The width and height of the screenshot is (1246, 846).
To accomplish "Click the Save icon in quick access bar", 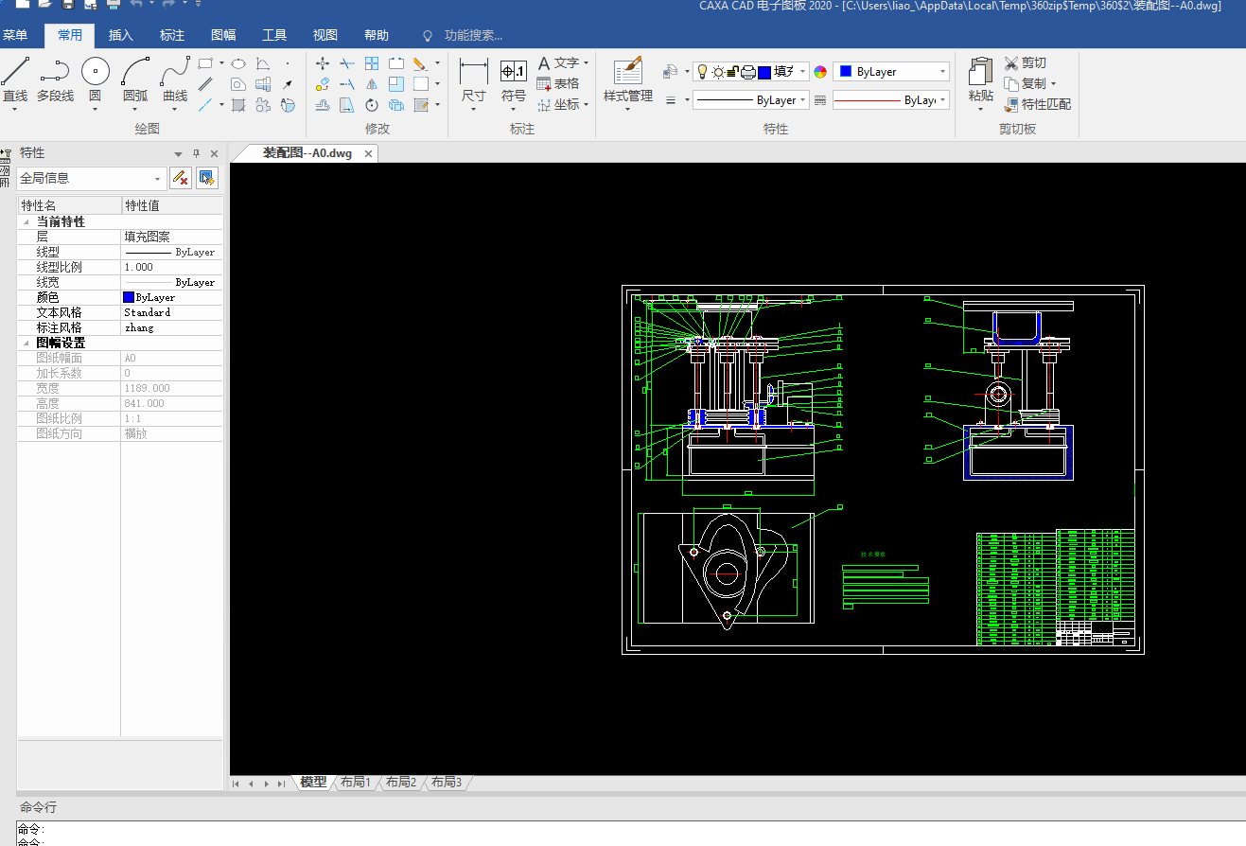I will pyautogui.click(x=68, y=5).
